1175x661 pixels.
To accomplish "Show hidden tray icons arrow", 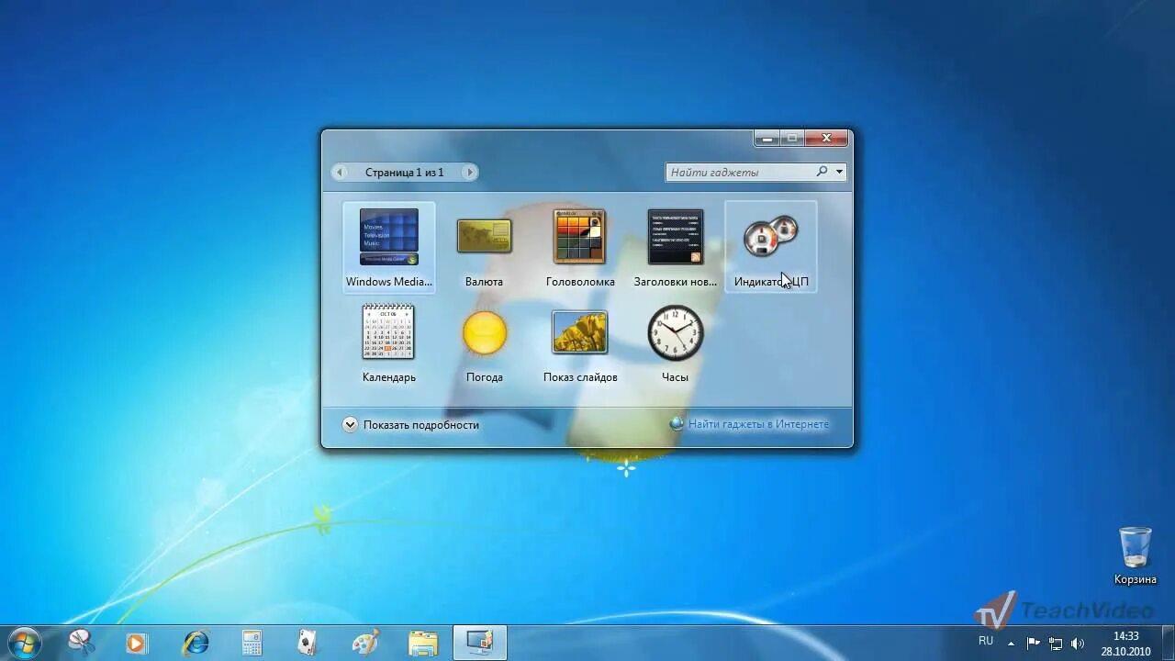I will click(1011, 644).
